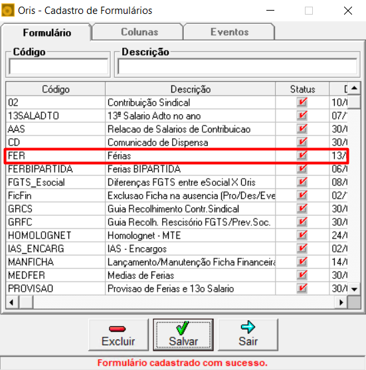366x370 pixels.
Task: Switch to the Colunas tab
Action: (x=137, y=32)
